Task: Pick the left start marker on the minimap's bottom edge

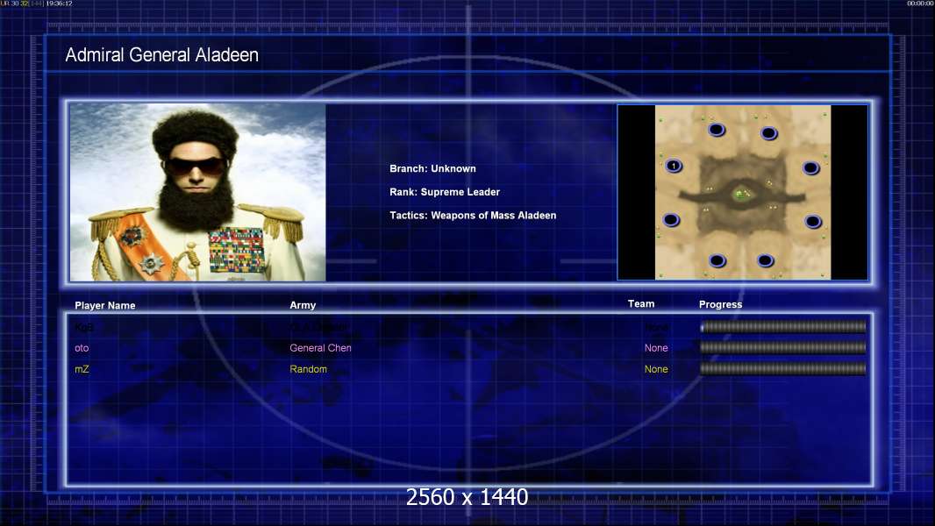Action: click(717, 260)
